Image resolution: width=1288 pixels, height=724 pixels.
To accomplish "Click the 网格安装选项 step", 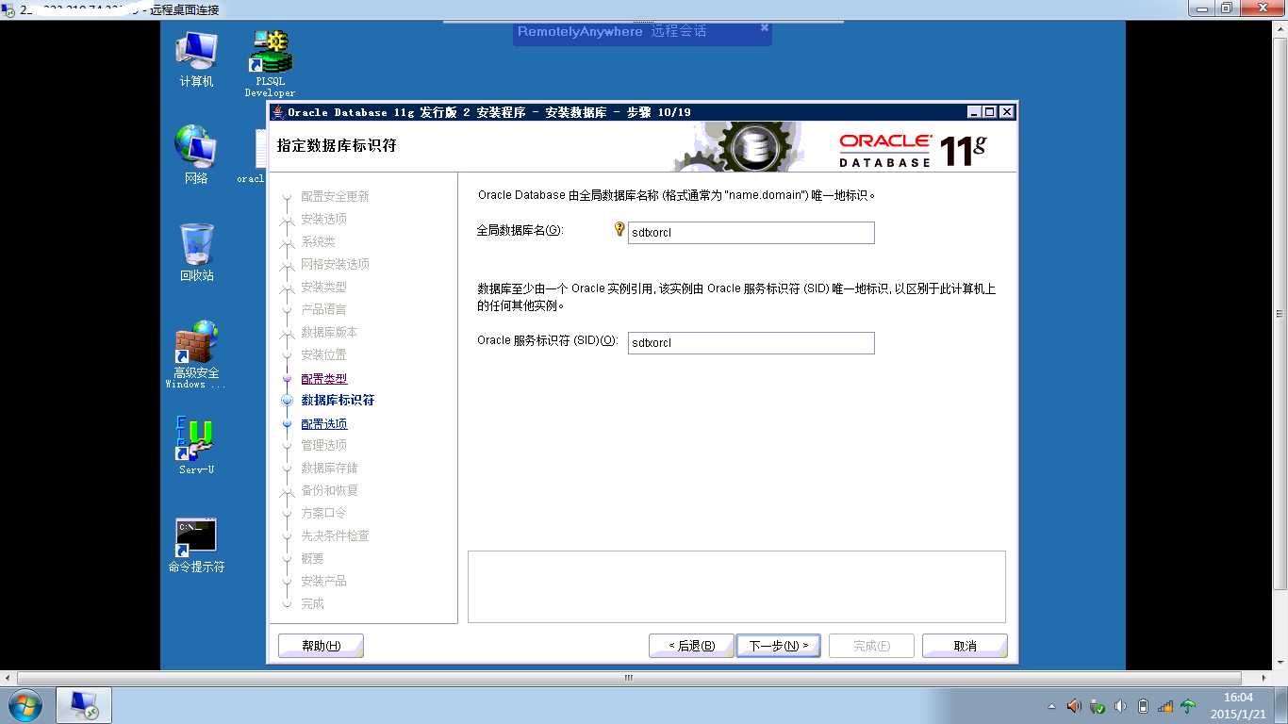I will click(x=335, y=265).
